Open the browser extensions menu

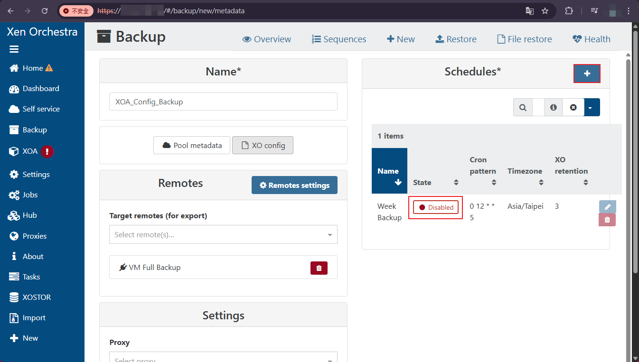pos(569,11)
